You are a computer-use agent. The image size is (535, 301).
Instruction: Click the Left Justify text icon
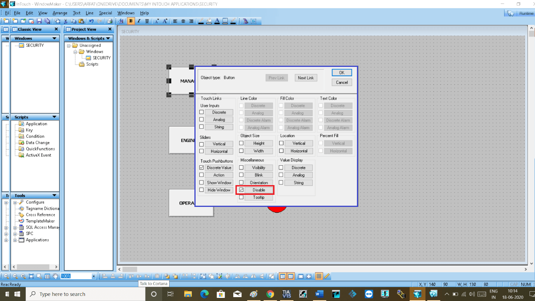(175, 21)
